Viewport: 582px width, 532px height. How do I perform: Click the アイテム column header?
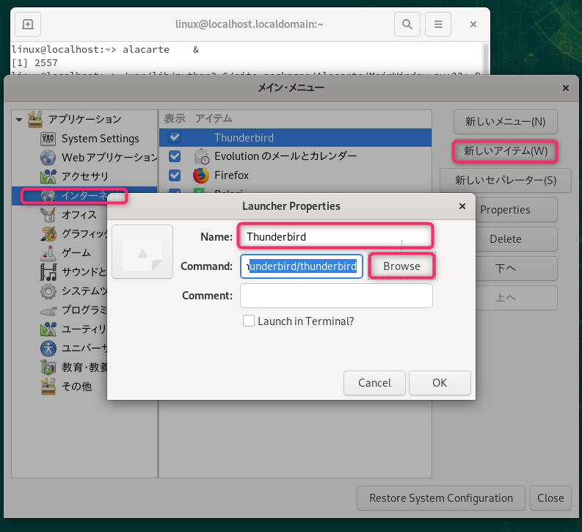point(214,119)
